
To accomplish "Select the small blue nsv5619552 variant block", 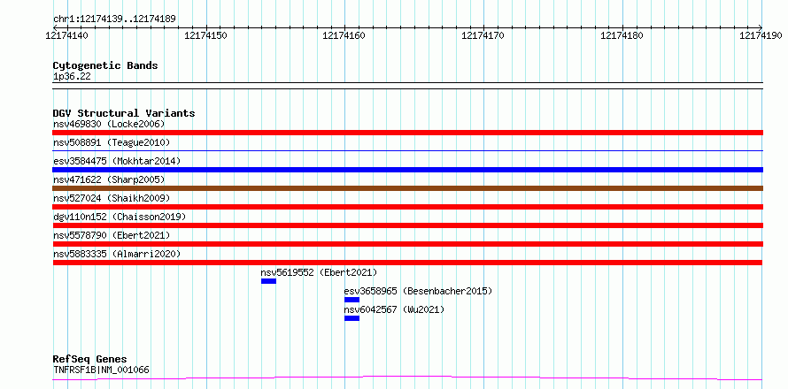I will [x=268, y=281].
